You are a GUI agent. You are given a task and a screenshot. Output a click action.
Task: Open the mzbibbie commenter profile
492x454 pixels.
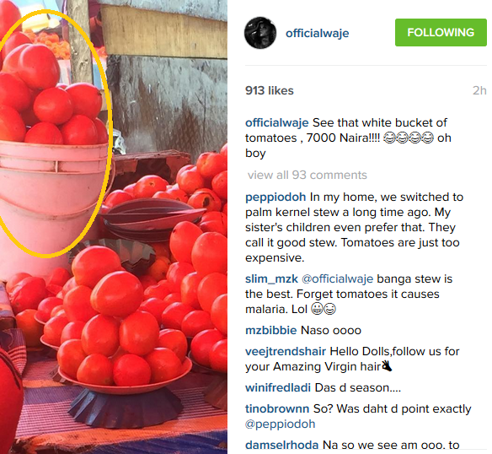point(270,331)
